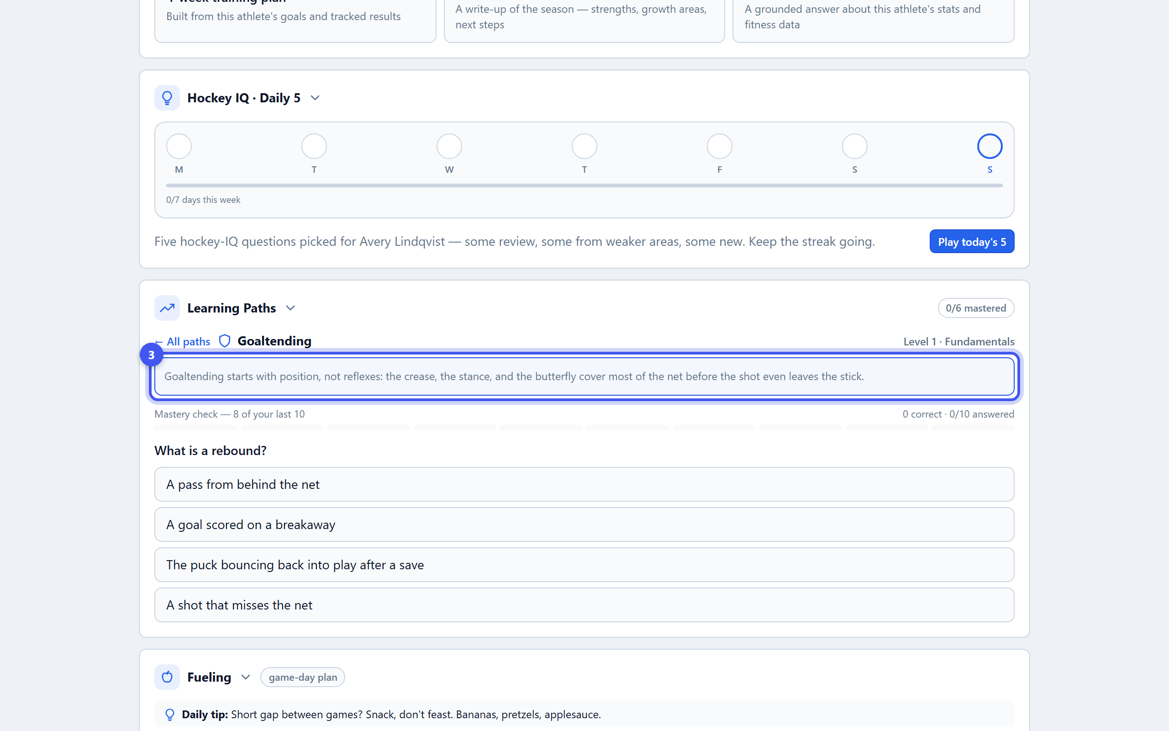Collapse the Hockey IQ Daily 5 section
Screen dimensions: 1169x731
coord(315,98)
